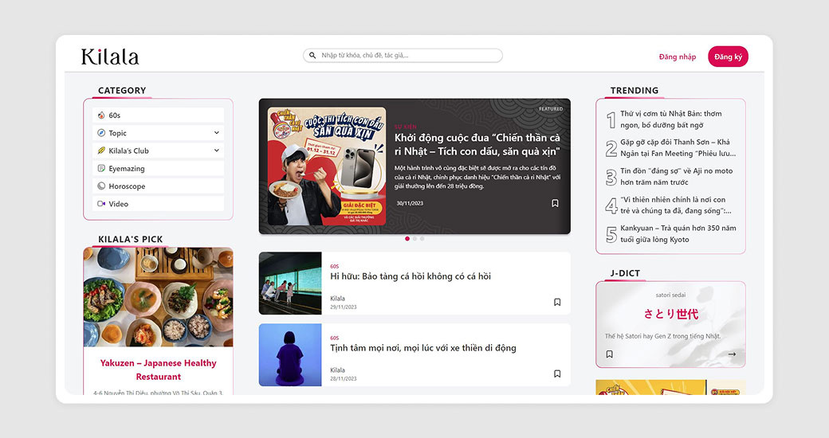Image resolution: width=829 pixels, height=438 pixels.
Task: Click the Kilala author under Tịnh tâm article
Action: point(337,370)
